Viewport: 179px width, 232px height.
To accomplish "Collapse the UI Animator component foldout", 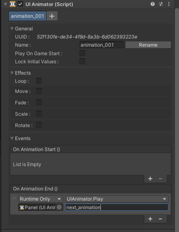I will coord(6,4).
